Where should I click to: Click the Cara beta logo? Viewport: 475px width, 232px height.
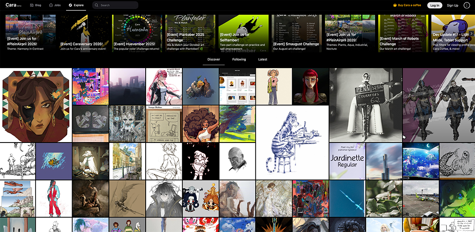pyautogui.click(x=13, y=5)
